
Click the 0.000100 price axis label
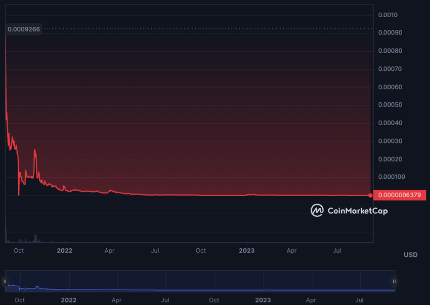point(392,177)
